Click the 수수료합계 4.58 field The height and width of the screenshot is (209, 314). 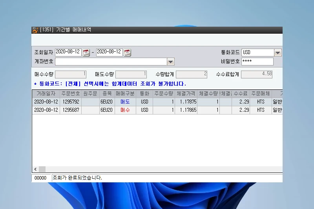[257, 75]
